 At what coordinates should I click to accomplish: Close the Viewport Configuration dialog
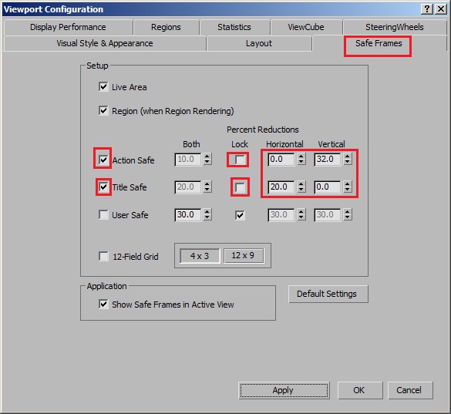coord(441,9)
